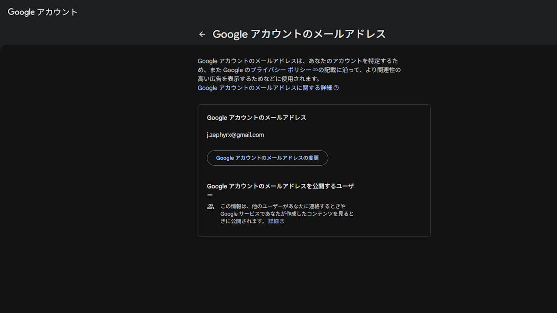Click the Google アカウントのメールアドレス card heading
Viewport: 557px width, 313px height.
(x=256, y=118)
